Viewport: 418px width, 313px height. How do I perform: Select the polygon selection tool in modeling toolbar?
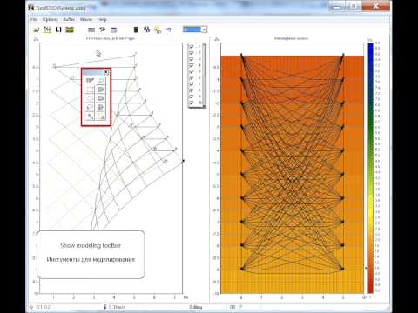[x=90, y=98]
